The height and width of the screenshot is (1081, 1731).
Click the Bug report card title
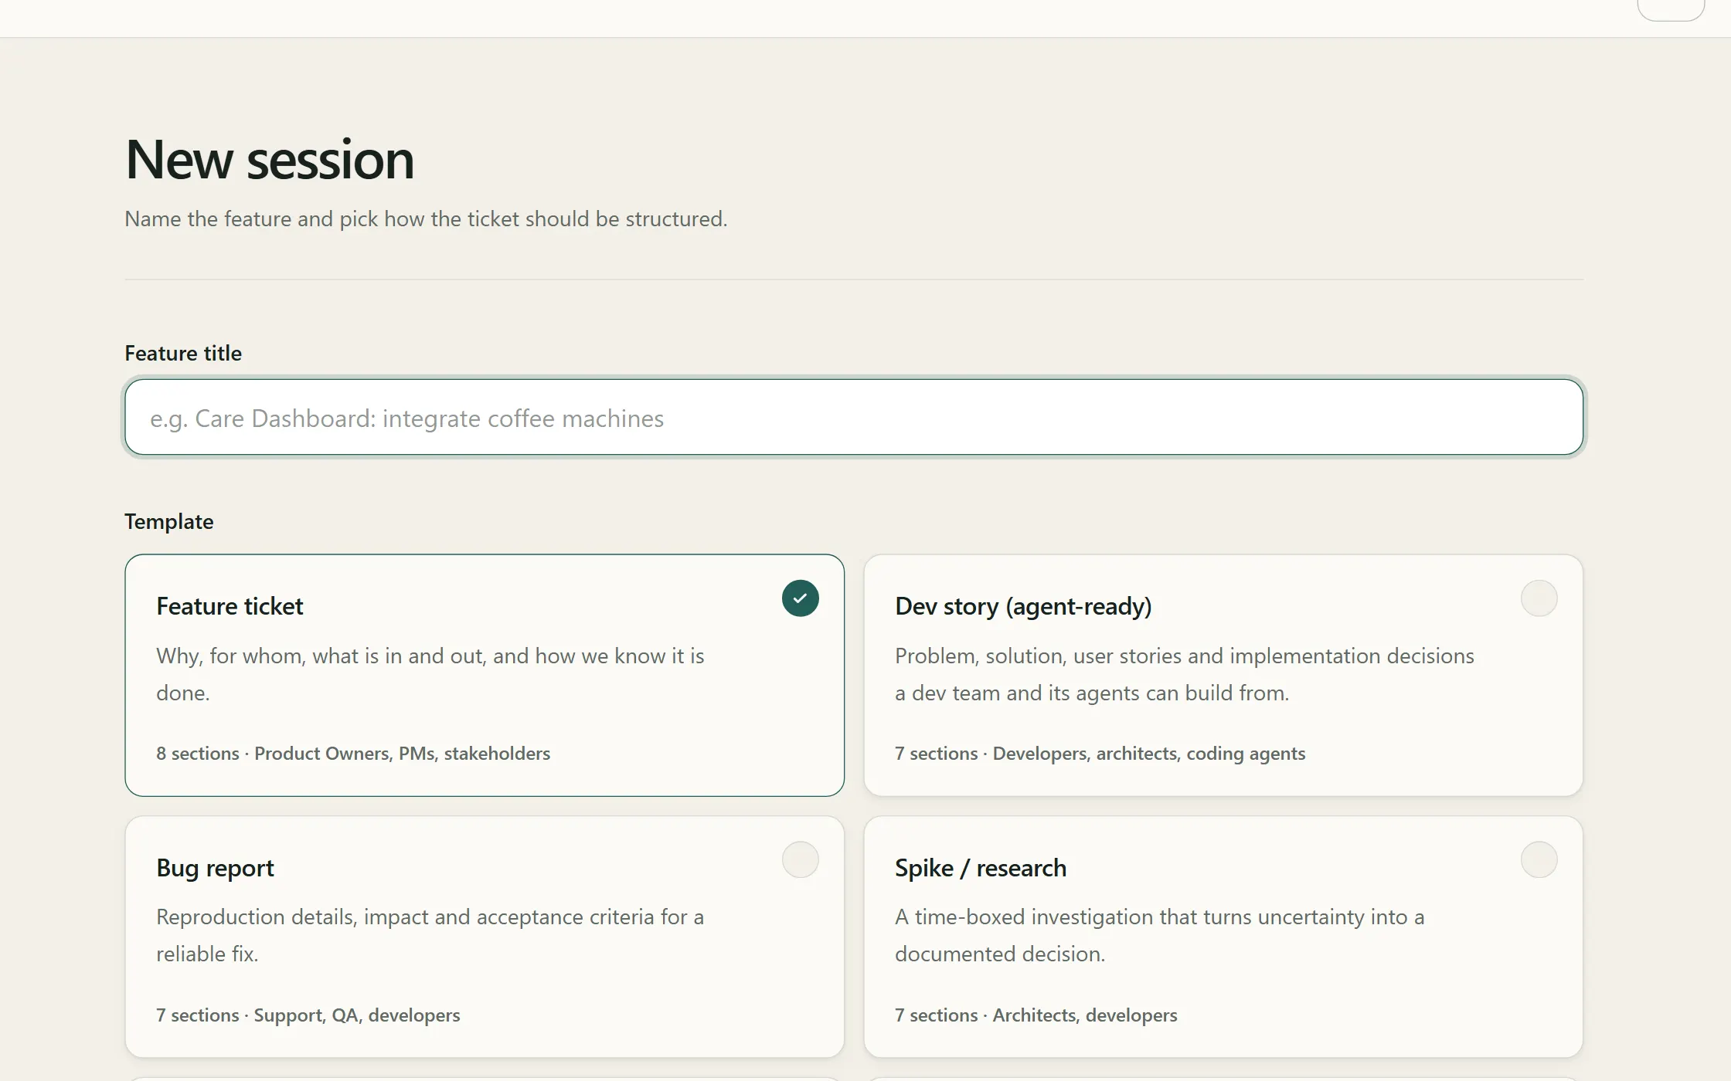tap(215, 868)
